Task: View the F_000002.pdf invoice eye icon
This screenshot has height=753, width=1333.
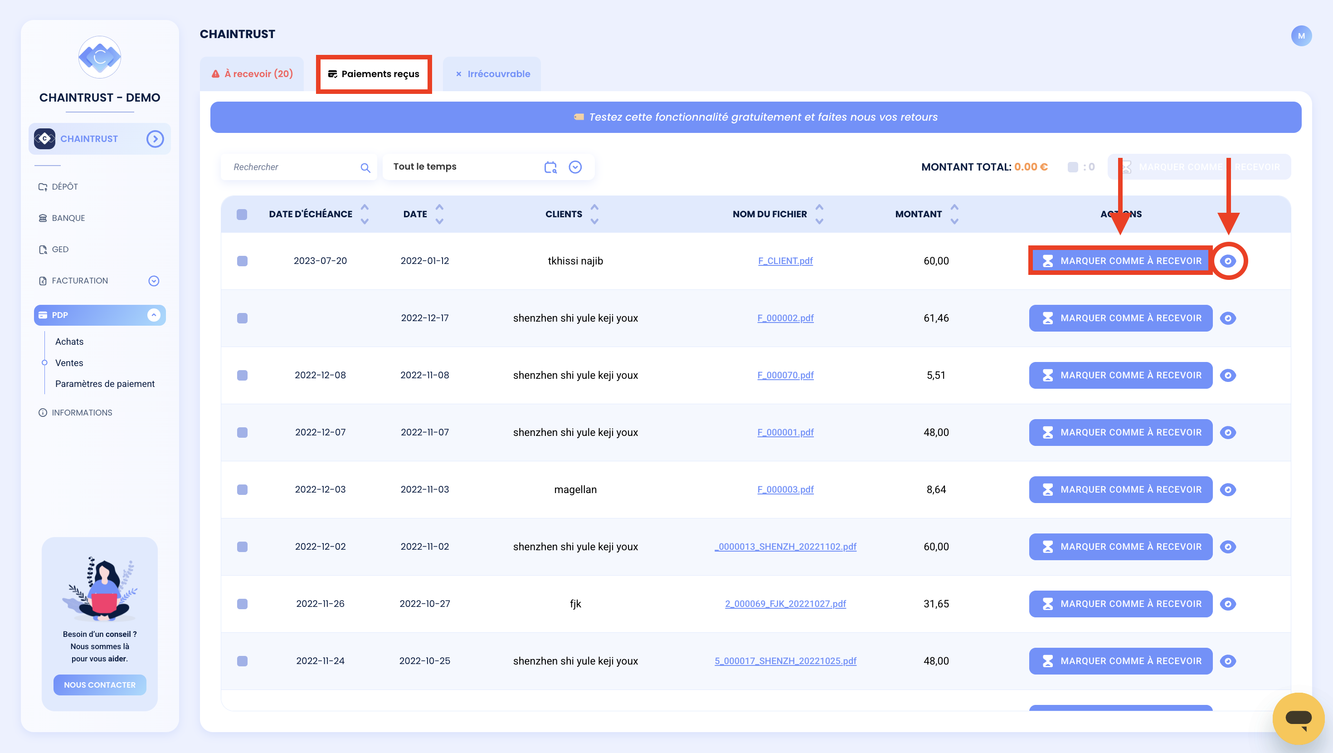Action: click(1227, 318)
